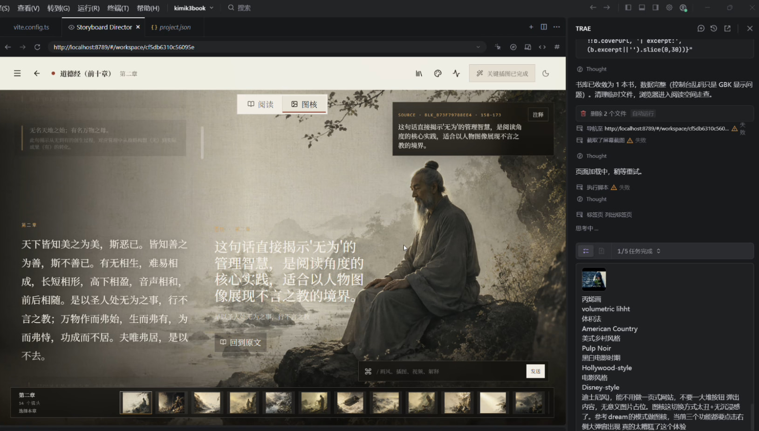Add a new editor tab with plus icon
Screen dimensions: 759x431
click(x=531, y=27)
